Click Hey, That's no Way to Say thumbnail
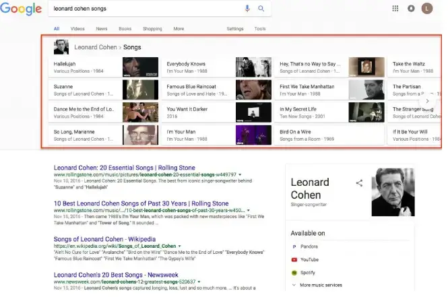Image resolution: width=448 pixels, height=297 pixels. 366,67
